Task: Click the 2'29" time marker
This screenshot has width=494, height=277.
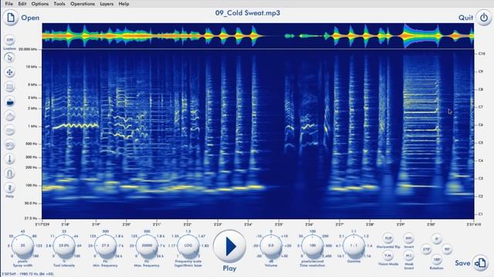Action: pos(401,225)
